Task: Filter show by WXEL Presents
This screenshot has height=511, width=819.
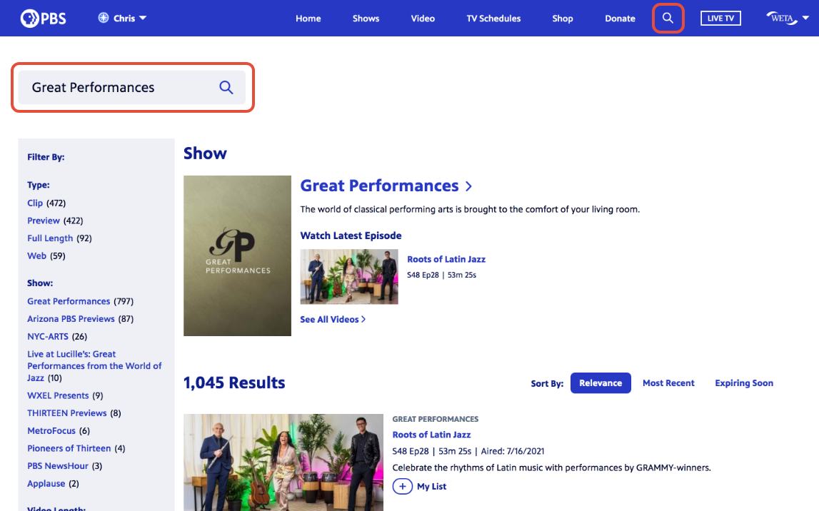Action: 58,395
